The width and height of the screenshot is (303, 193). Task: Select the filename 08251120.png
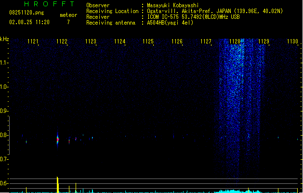click(x=26, y=13)
